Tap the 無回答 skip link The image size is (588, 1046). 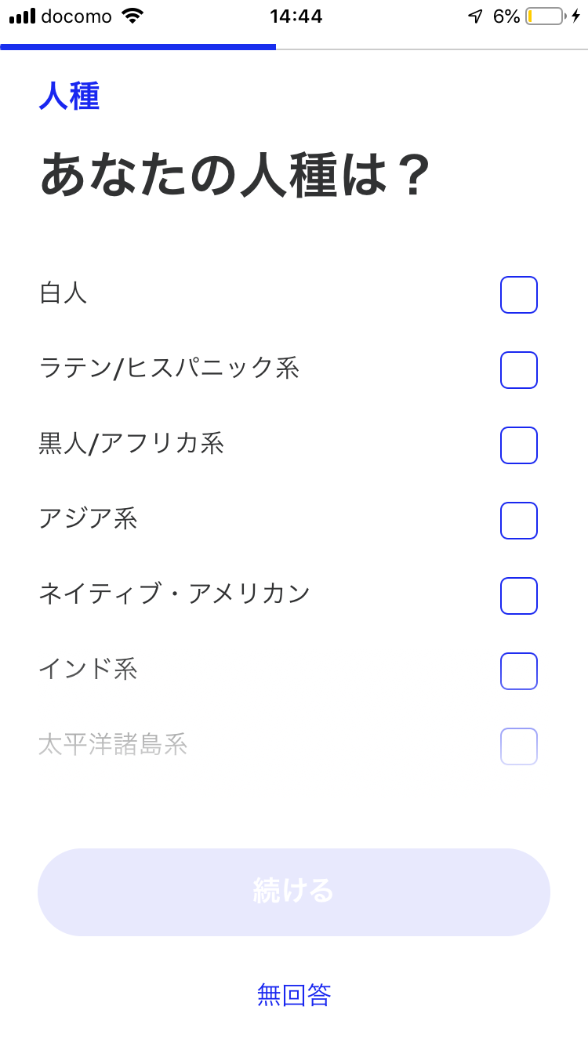point(294,995)
